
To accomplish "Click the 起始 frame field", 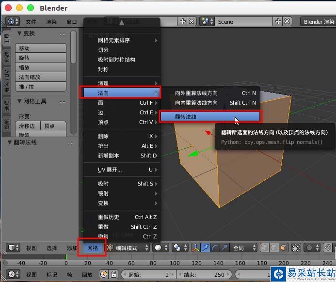I will tap(148, 274).
